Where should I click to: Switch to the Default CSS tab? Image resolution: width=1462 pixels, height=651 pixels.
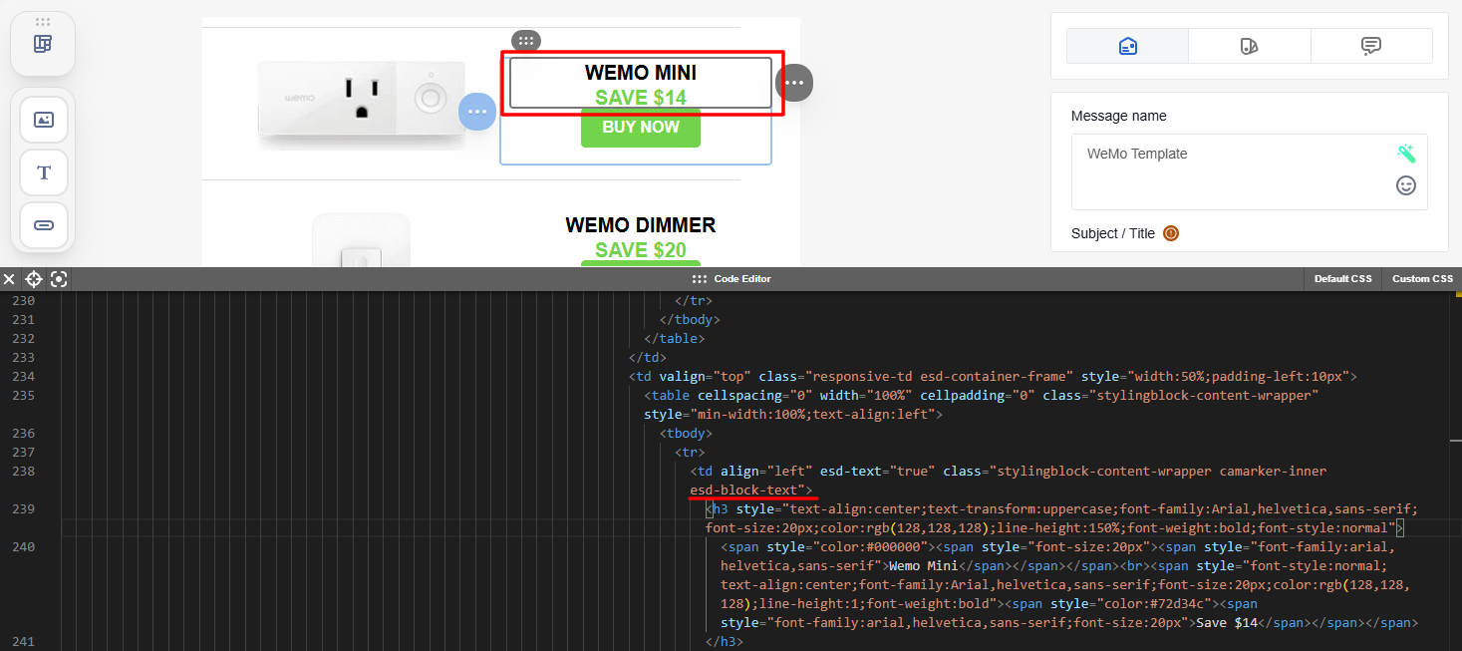coord(1342,279)
